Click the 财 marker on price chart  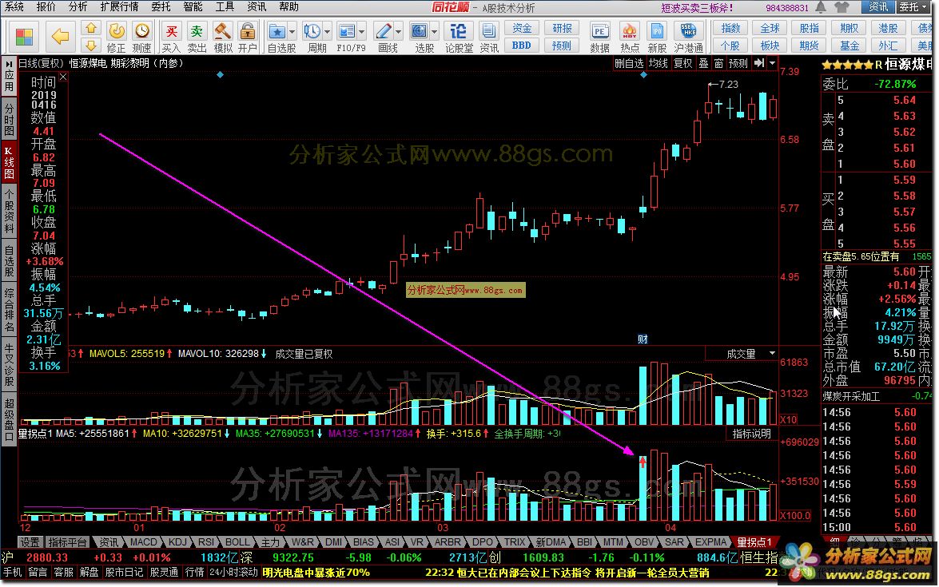click(643, 339)
